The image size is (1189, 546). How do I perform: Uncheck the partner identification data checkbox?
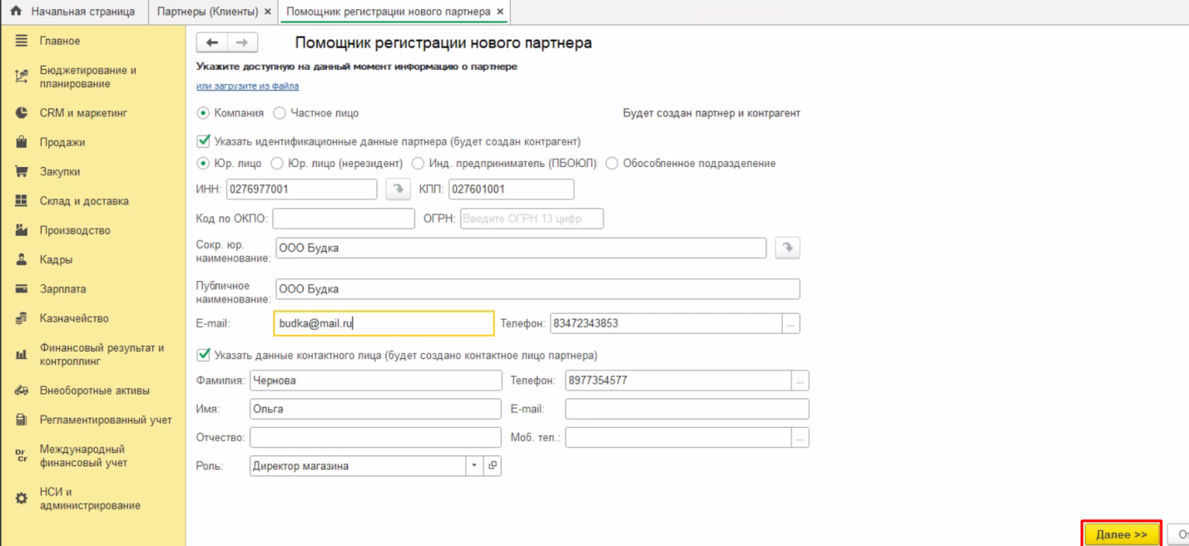(x=203, y=141)
